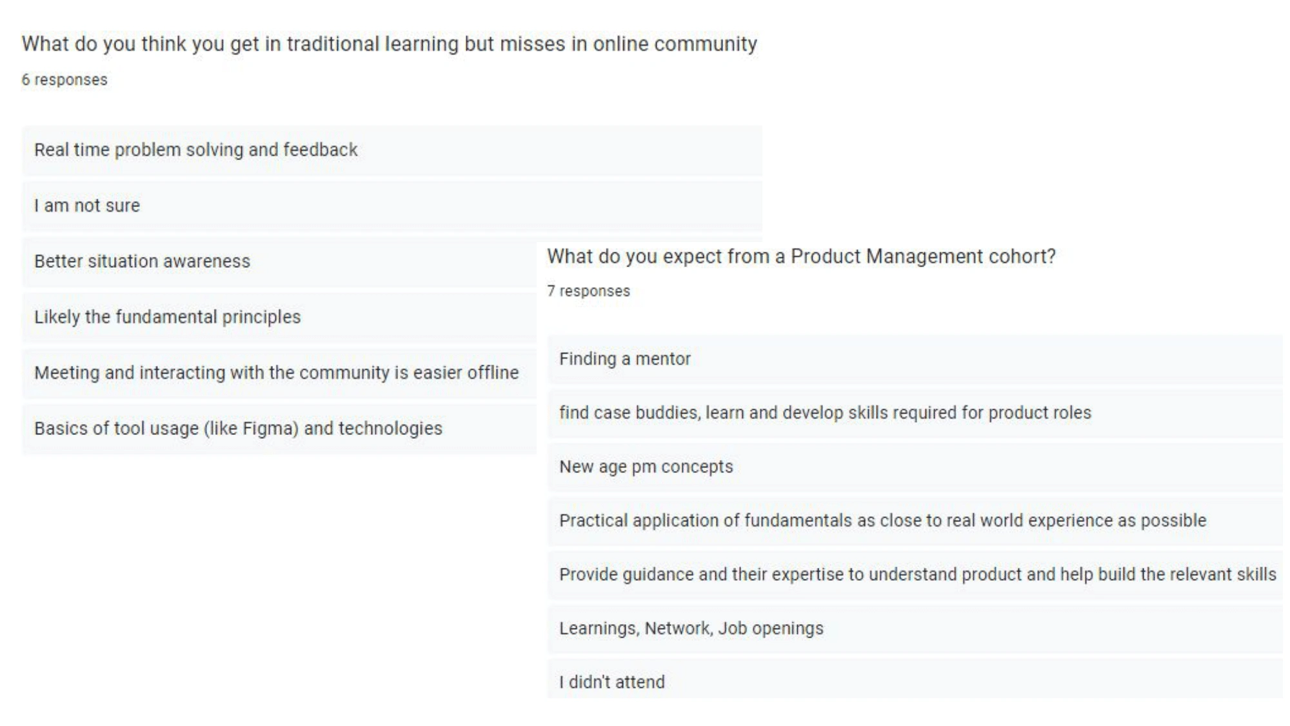Click 'Practical application of fundamentals' response
Viewport: 1290px width, 726px height.
(915, 521)
